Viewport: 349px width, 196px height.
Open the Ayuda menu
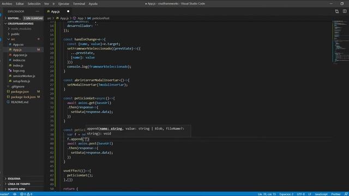(x=93, y=4)
